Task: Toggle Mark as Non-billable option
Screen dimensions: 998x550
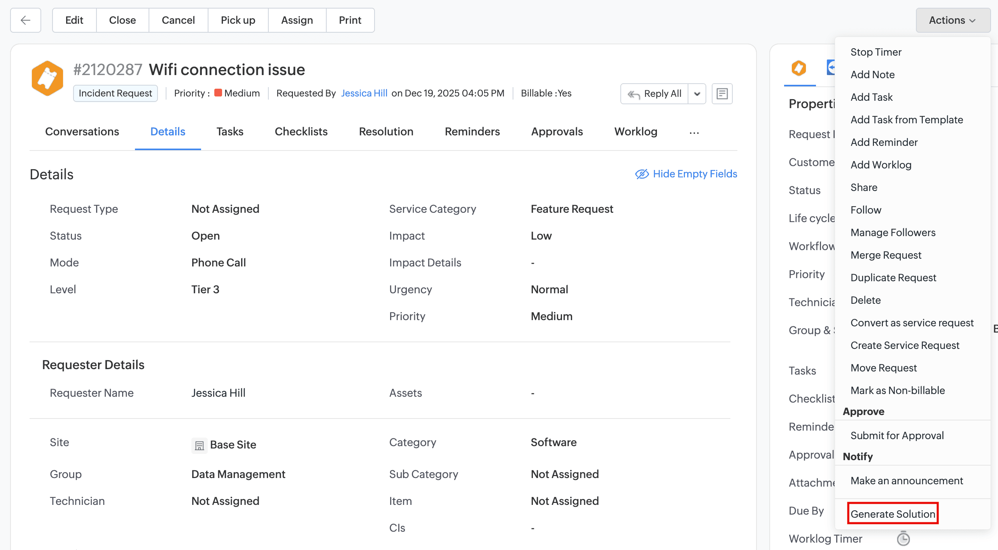Action: [x=897, y=391]
